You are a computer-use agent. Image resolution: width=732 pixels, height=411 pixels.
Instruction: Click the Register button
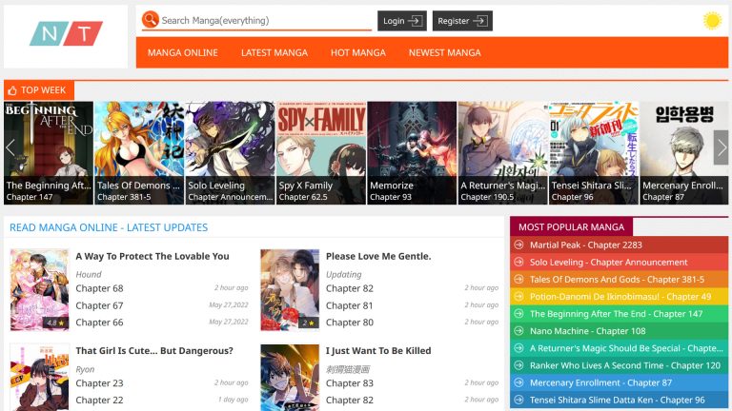(x=462, y=21)
